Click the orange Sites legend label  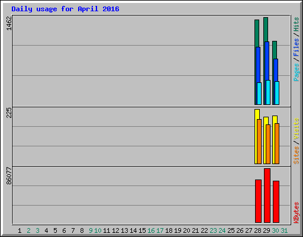point(296,155)
